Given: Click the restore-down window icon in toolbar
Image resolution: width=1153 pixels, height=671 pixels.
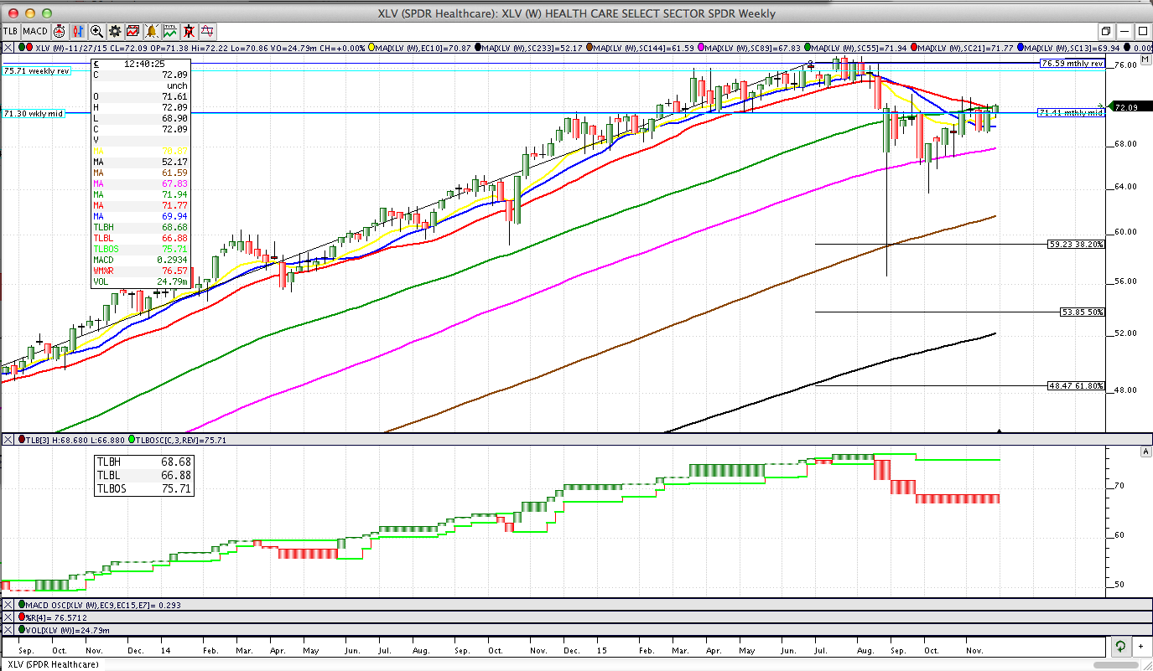Looking at the screenshot, I should pyautogui.click(x=1106, y=31).
